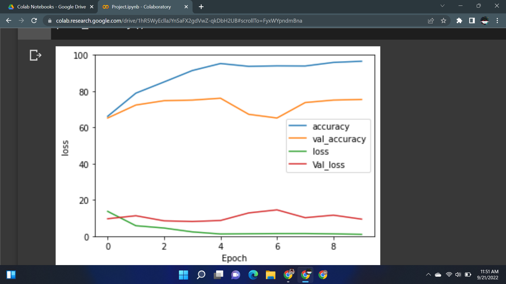
Task: Close the Project.ipynb tab
Action: coord(186,7)
